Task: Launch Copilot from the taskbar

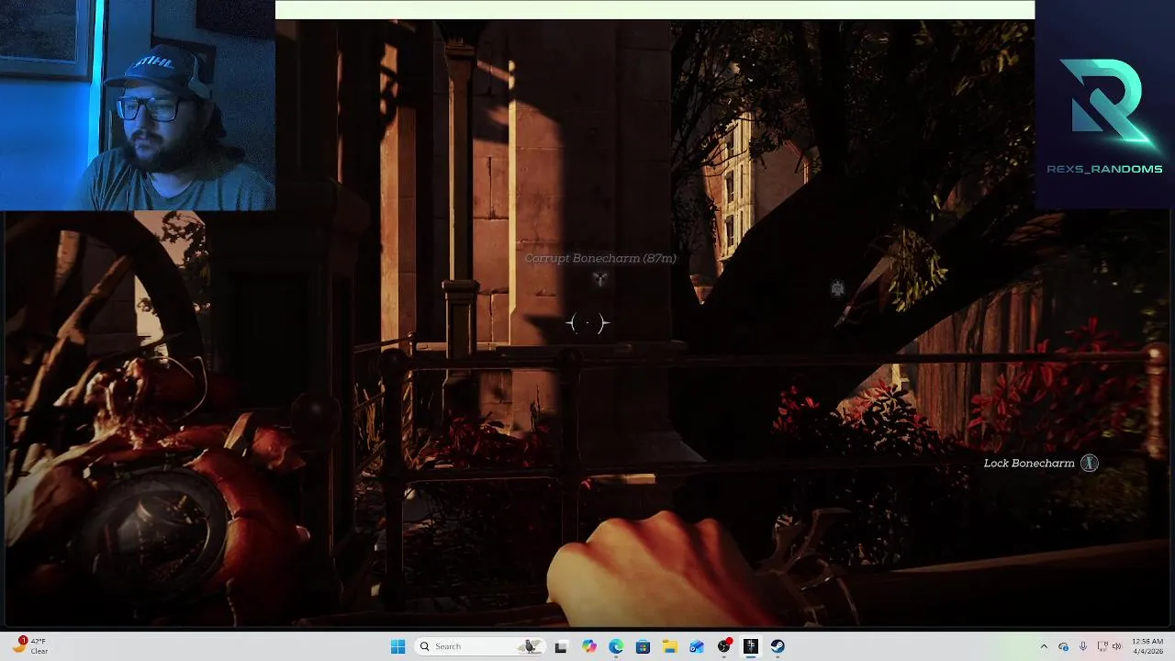Action: (x=588, y=646)
